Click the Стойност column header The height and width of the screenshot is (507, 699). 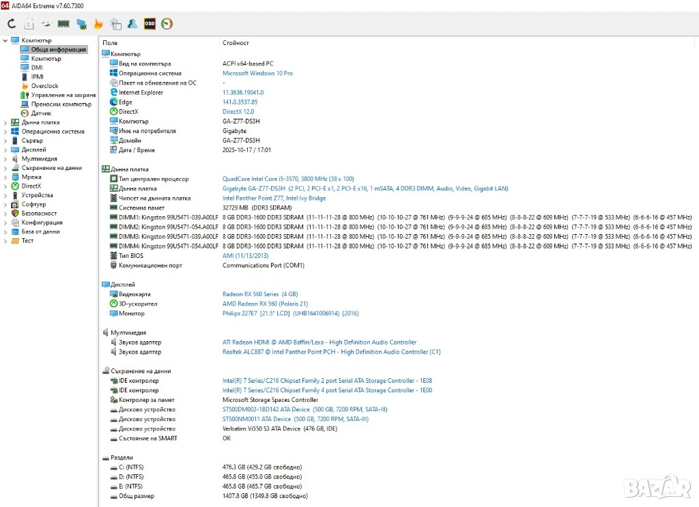click(x=236, y=43)
